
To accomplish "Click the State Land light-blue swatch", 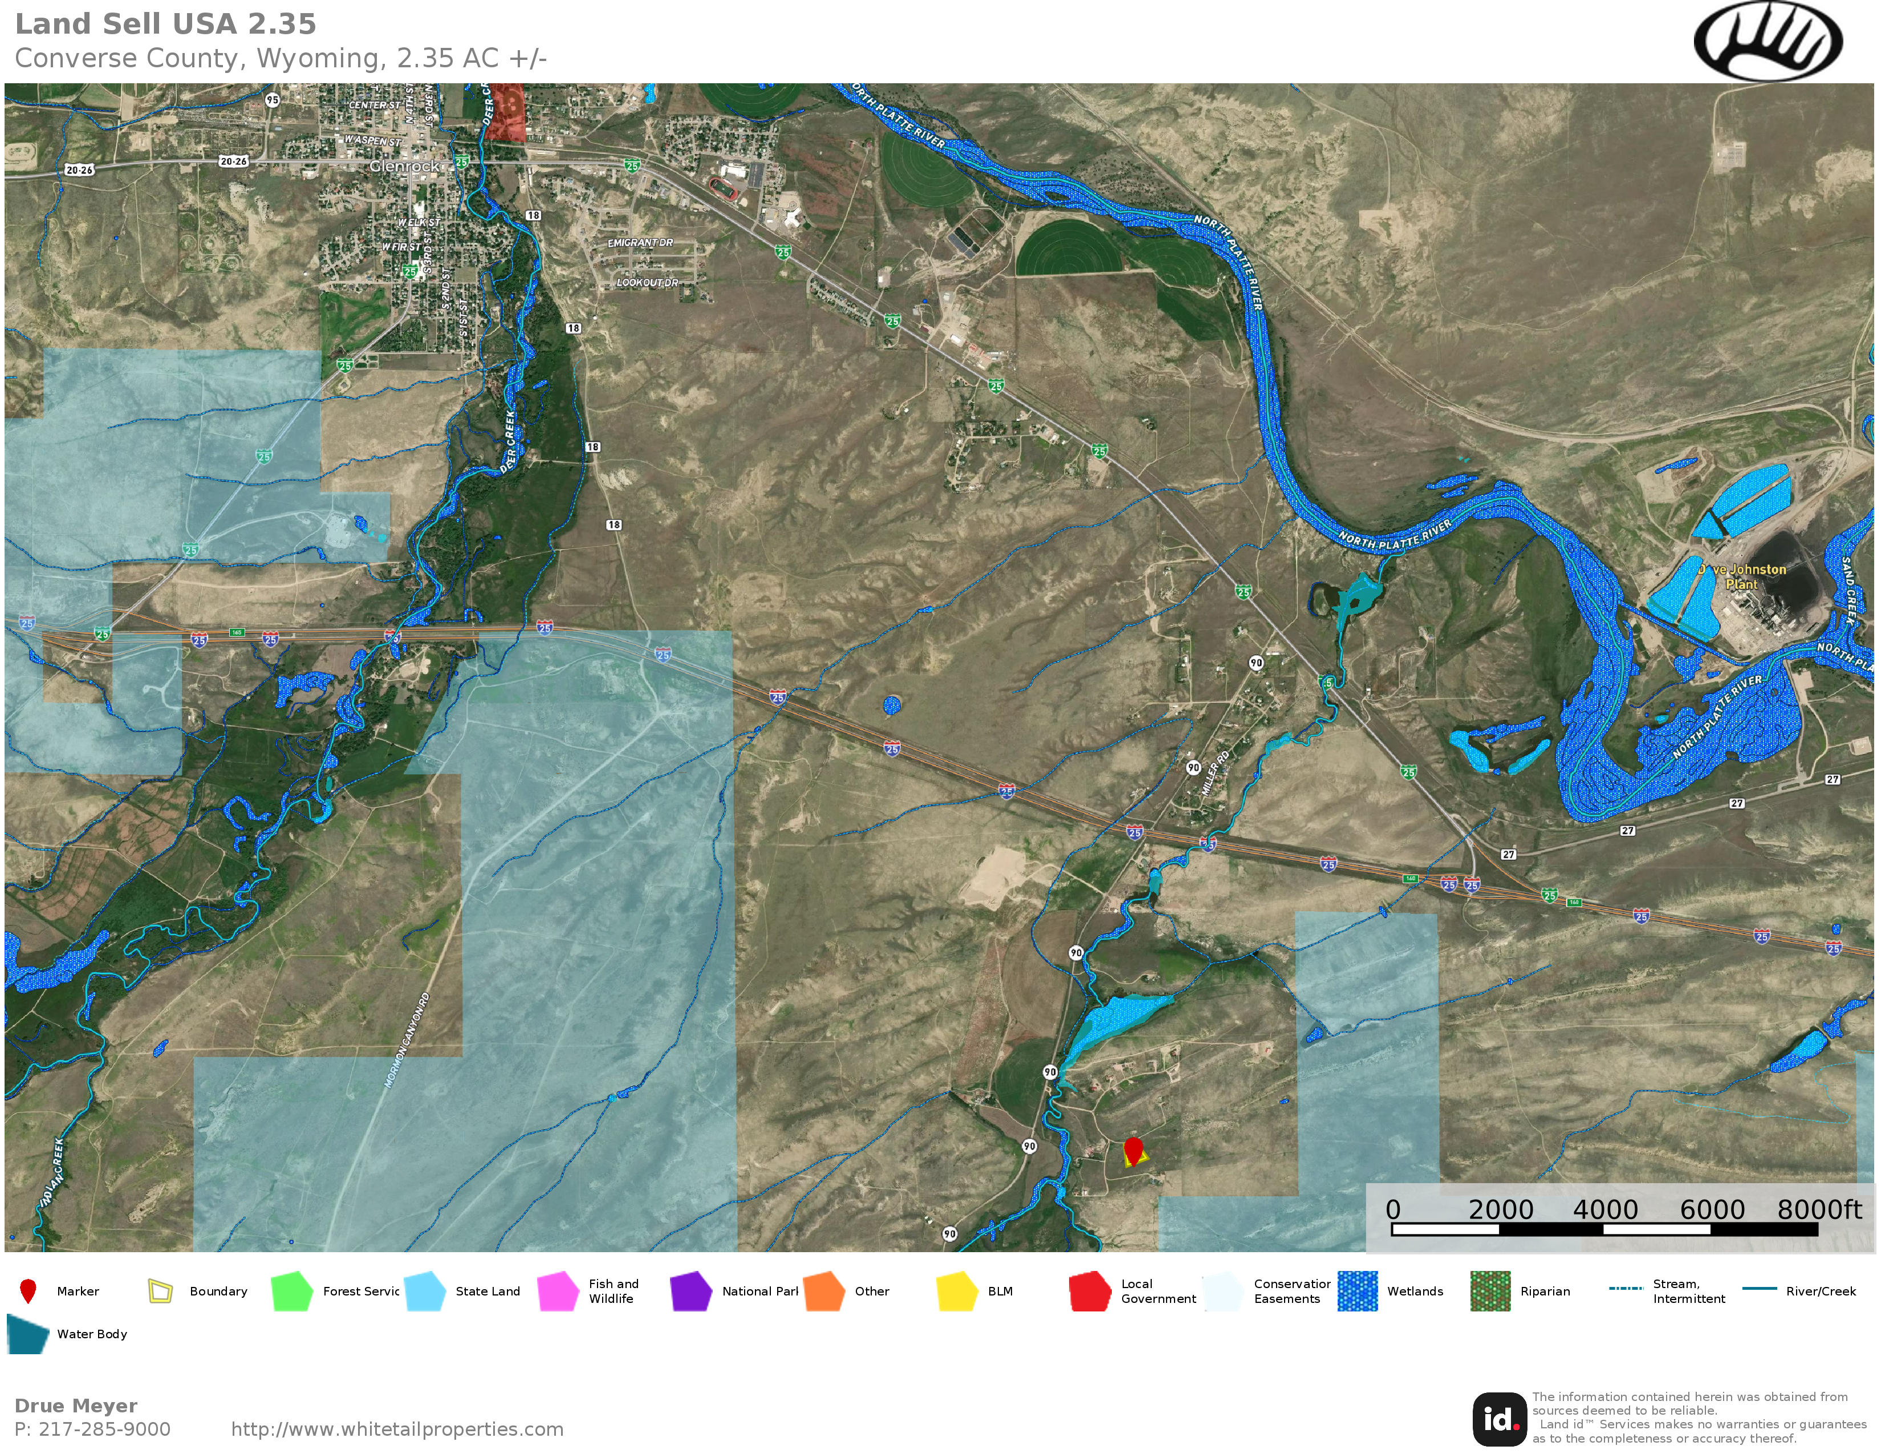I will click(425, 1290).
